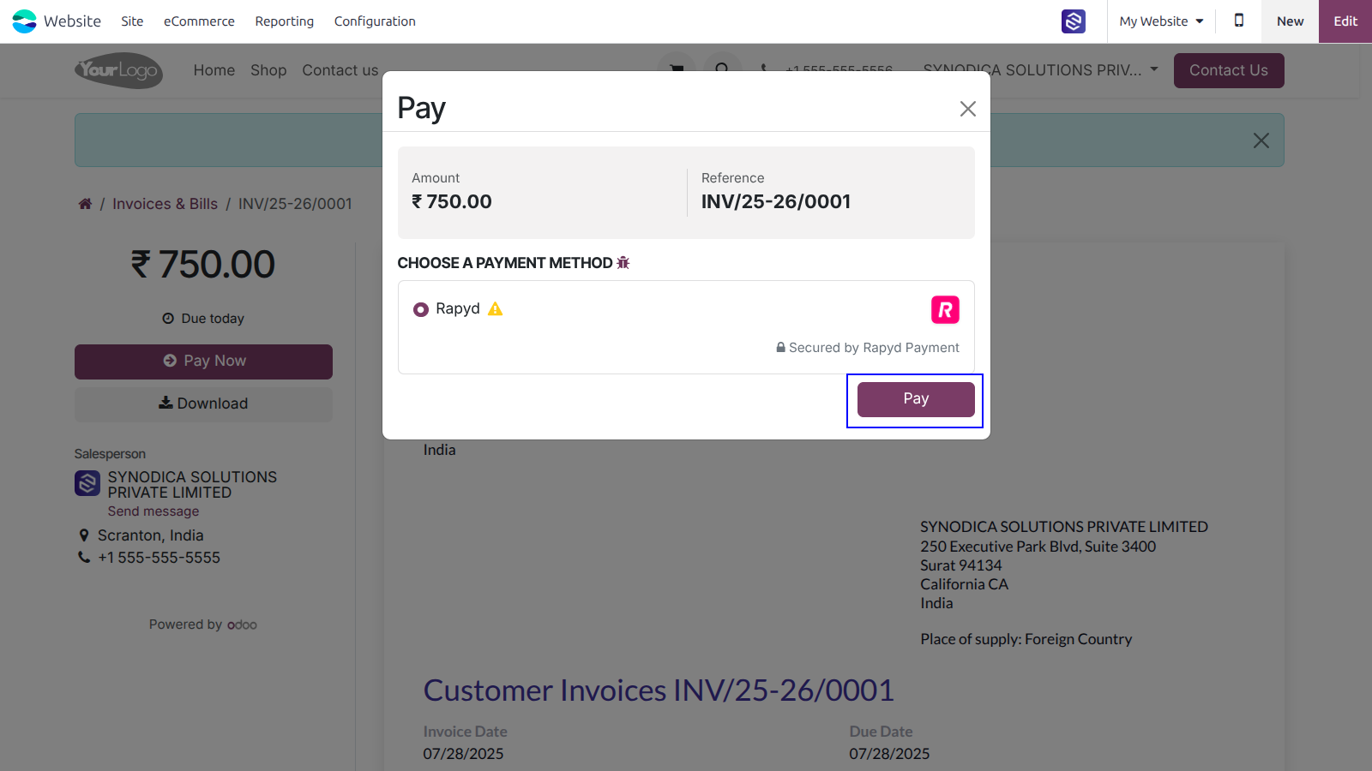The image size is (1372, 771).
Task: Click the ₹ 750.00 amount in dialog
Action: (x=452, y=201)
